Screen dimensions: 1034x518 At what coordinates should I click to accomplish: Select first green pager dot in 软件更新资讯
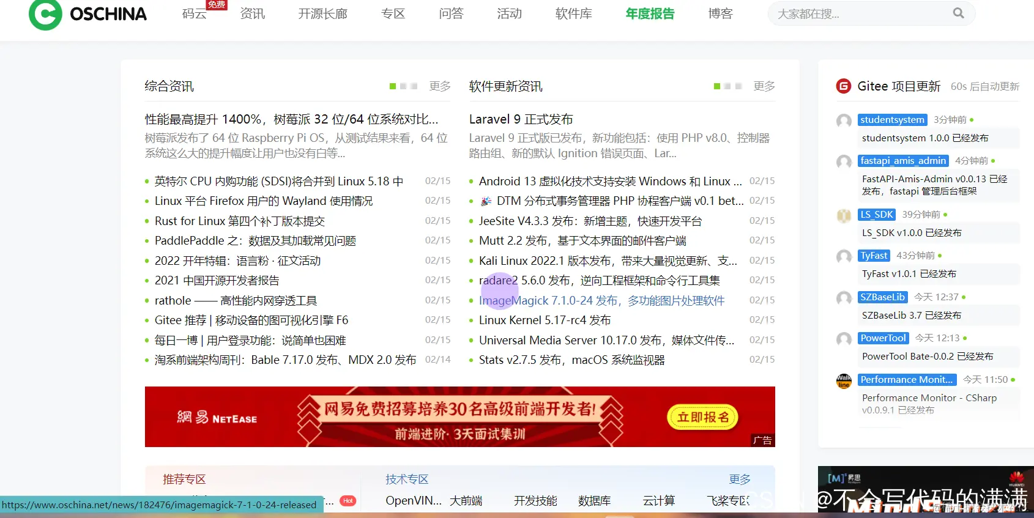tap(717, 86)
